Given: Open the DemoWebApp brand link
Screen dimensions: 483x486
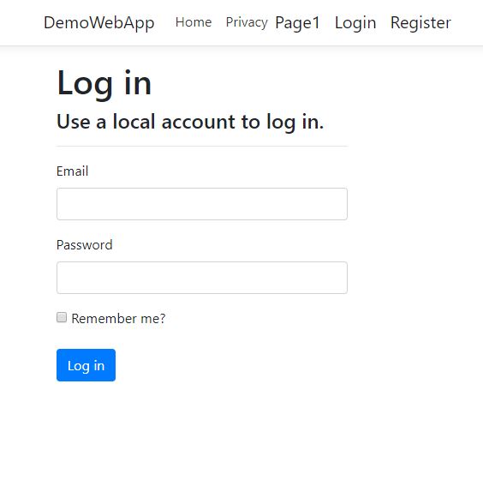Looking at the screenshot, I should (x=99, y=23).
